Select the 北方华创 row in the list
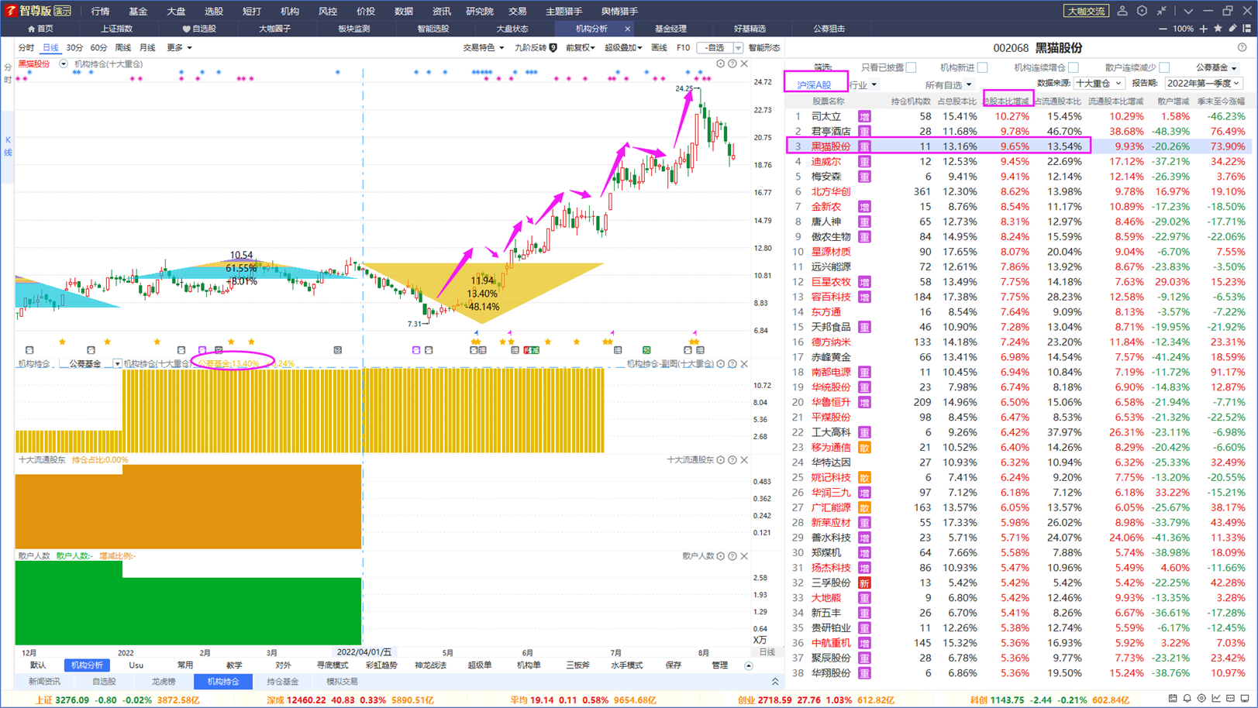The height and width of the screenshot is (708, 1258). [x=1018, y=192]
